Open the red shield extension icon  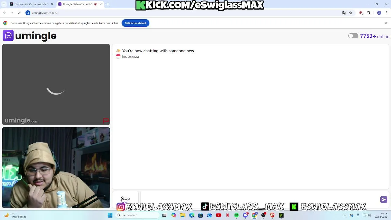tap(361, 13)
